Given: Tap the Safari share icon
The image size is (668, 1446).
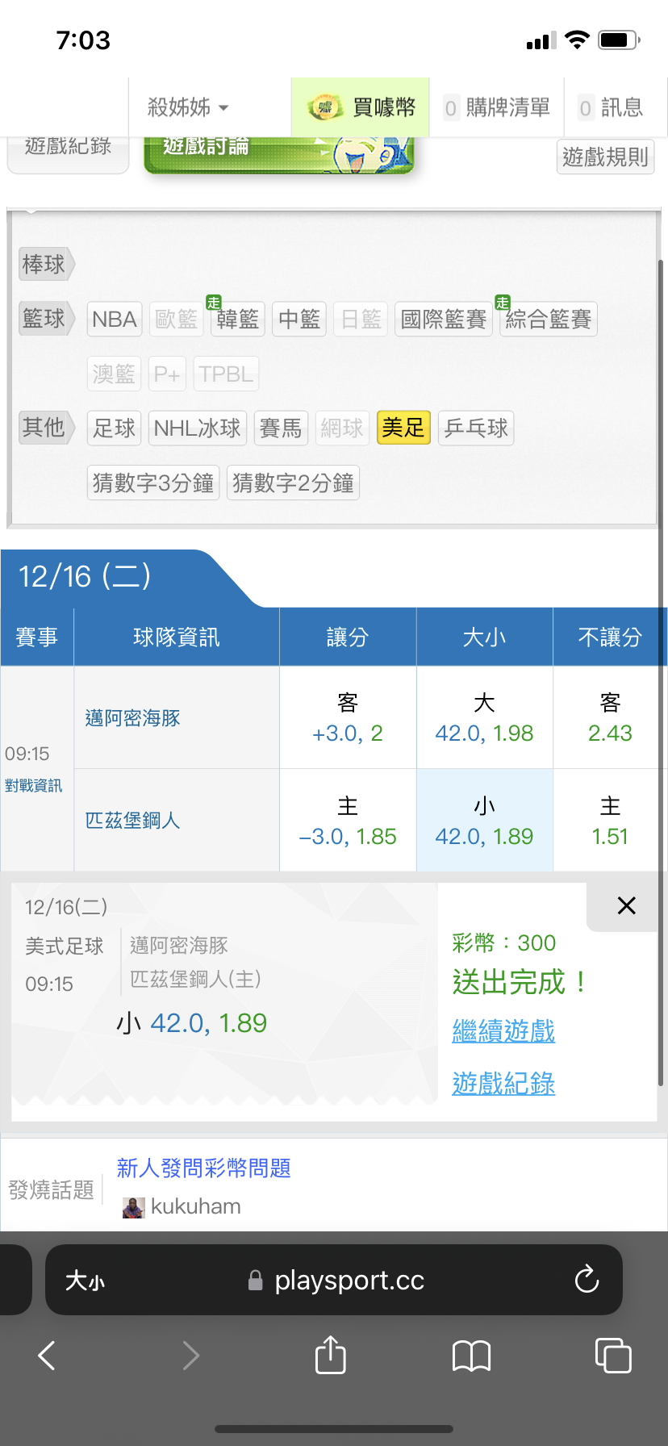Looking at the screenshot, I should [330, 1355].
